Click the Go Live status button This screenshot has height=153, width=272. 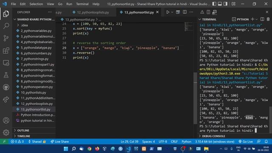pyautogui.click(x=246, y=142)
